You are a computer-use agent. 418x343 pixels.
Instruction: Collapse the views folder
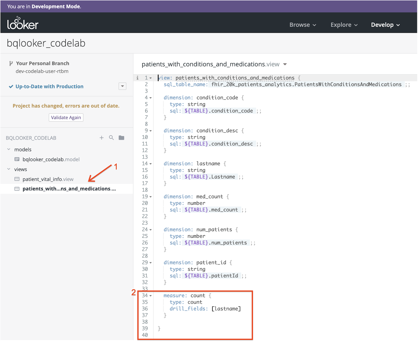point(9,169)
